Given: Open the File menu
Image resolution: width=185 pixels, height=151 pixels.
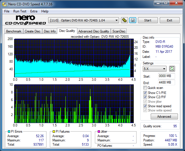Looking at the screenshot, I should (x=7, y=11).
